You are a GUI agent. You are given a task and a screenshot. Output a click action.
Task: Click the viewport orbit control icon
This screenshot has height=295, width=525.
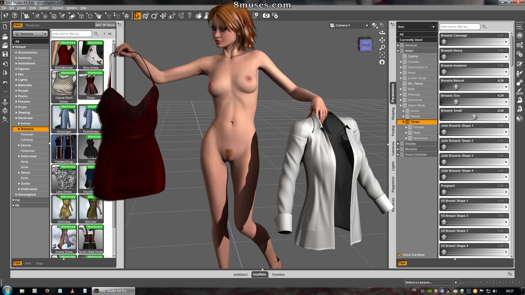[x=382, y=33]
